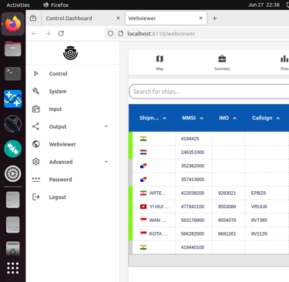Viewport: 289px width, 282px height.
Task: Close the Control Dashboard tab
Action: coord(118,18)
